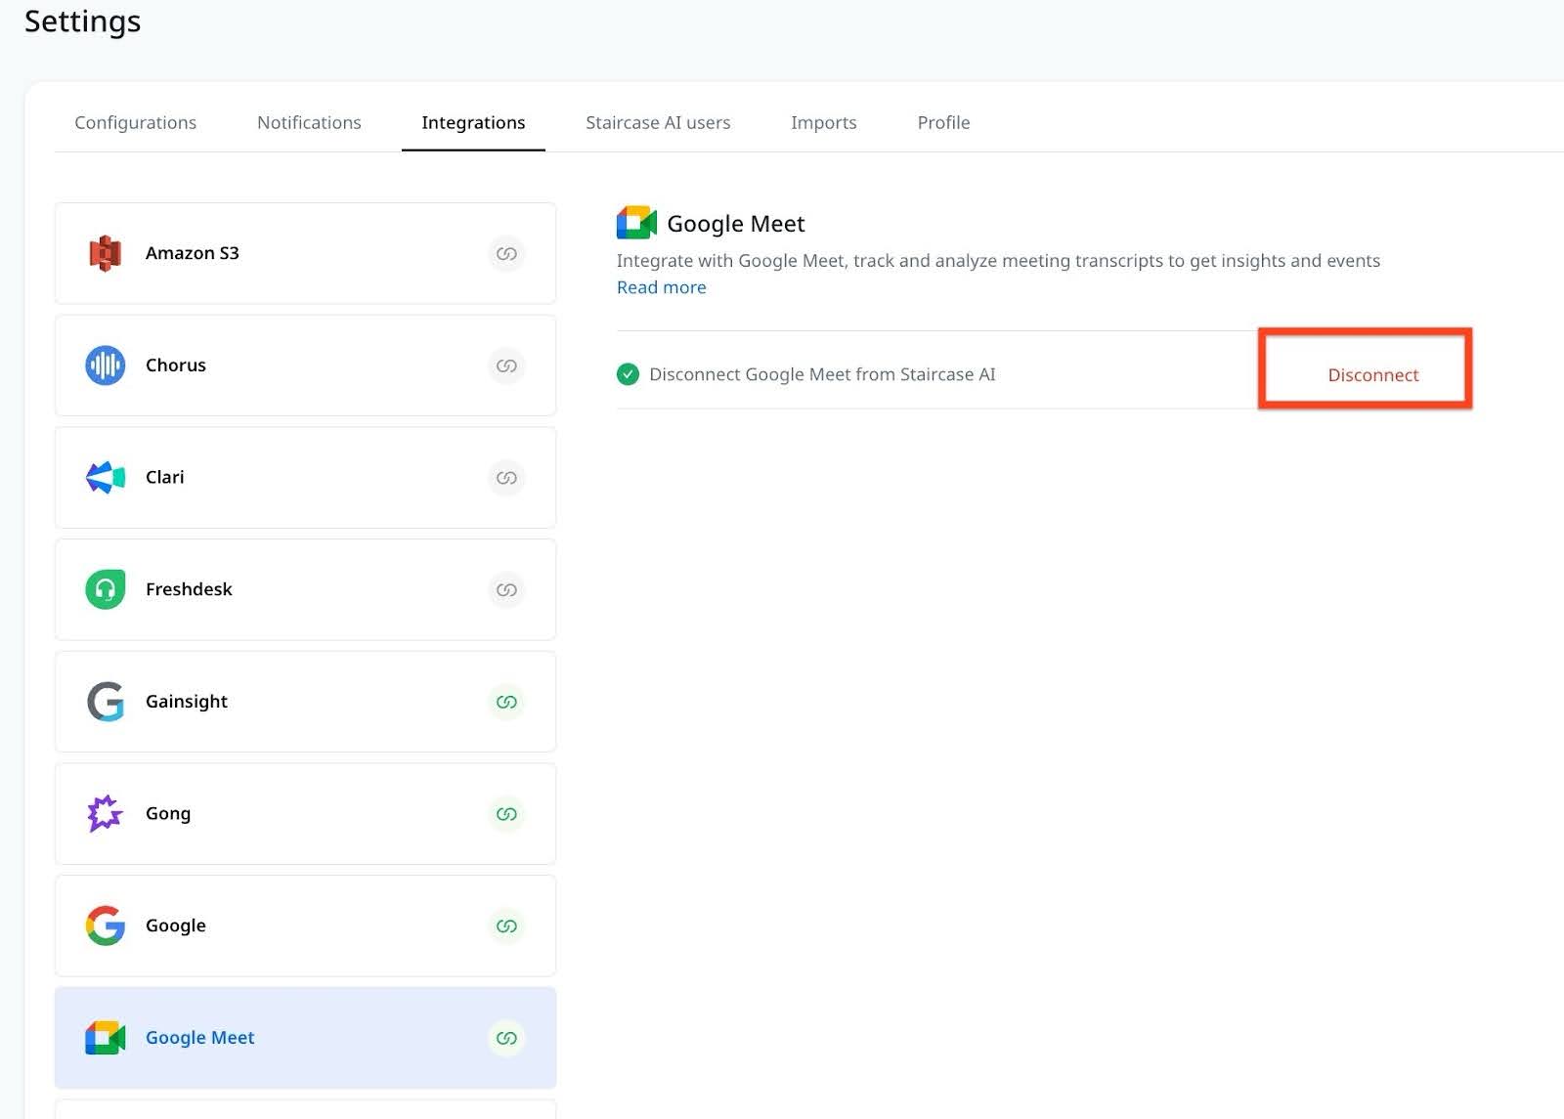Click the Gainsight G logo icon

[x=106, y=702]
